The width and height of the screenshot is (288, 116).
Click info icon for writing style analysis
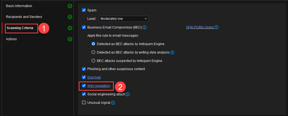coord(172,52)
